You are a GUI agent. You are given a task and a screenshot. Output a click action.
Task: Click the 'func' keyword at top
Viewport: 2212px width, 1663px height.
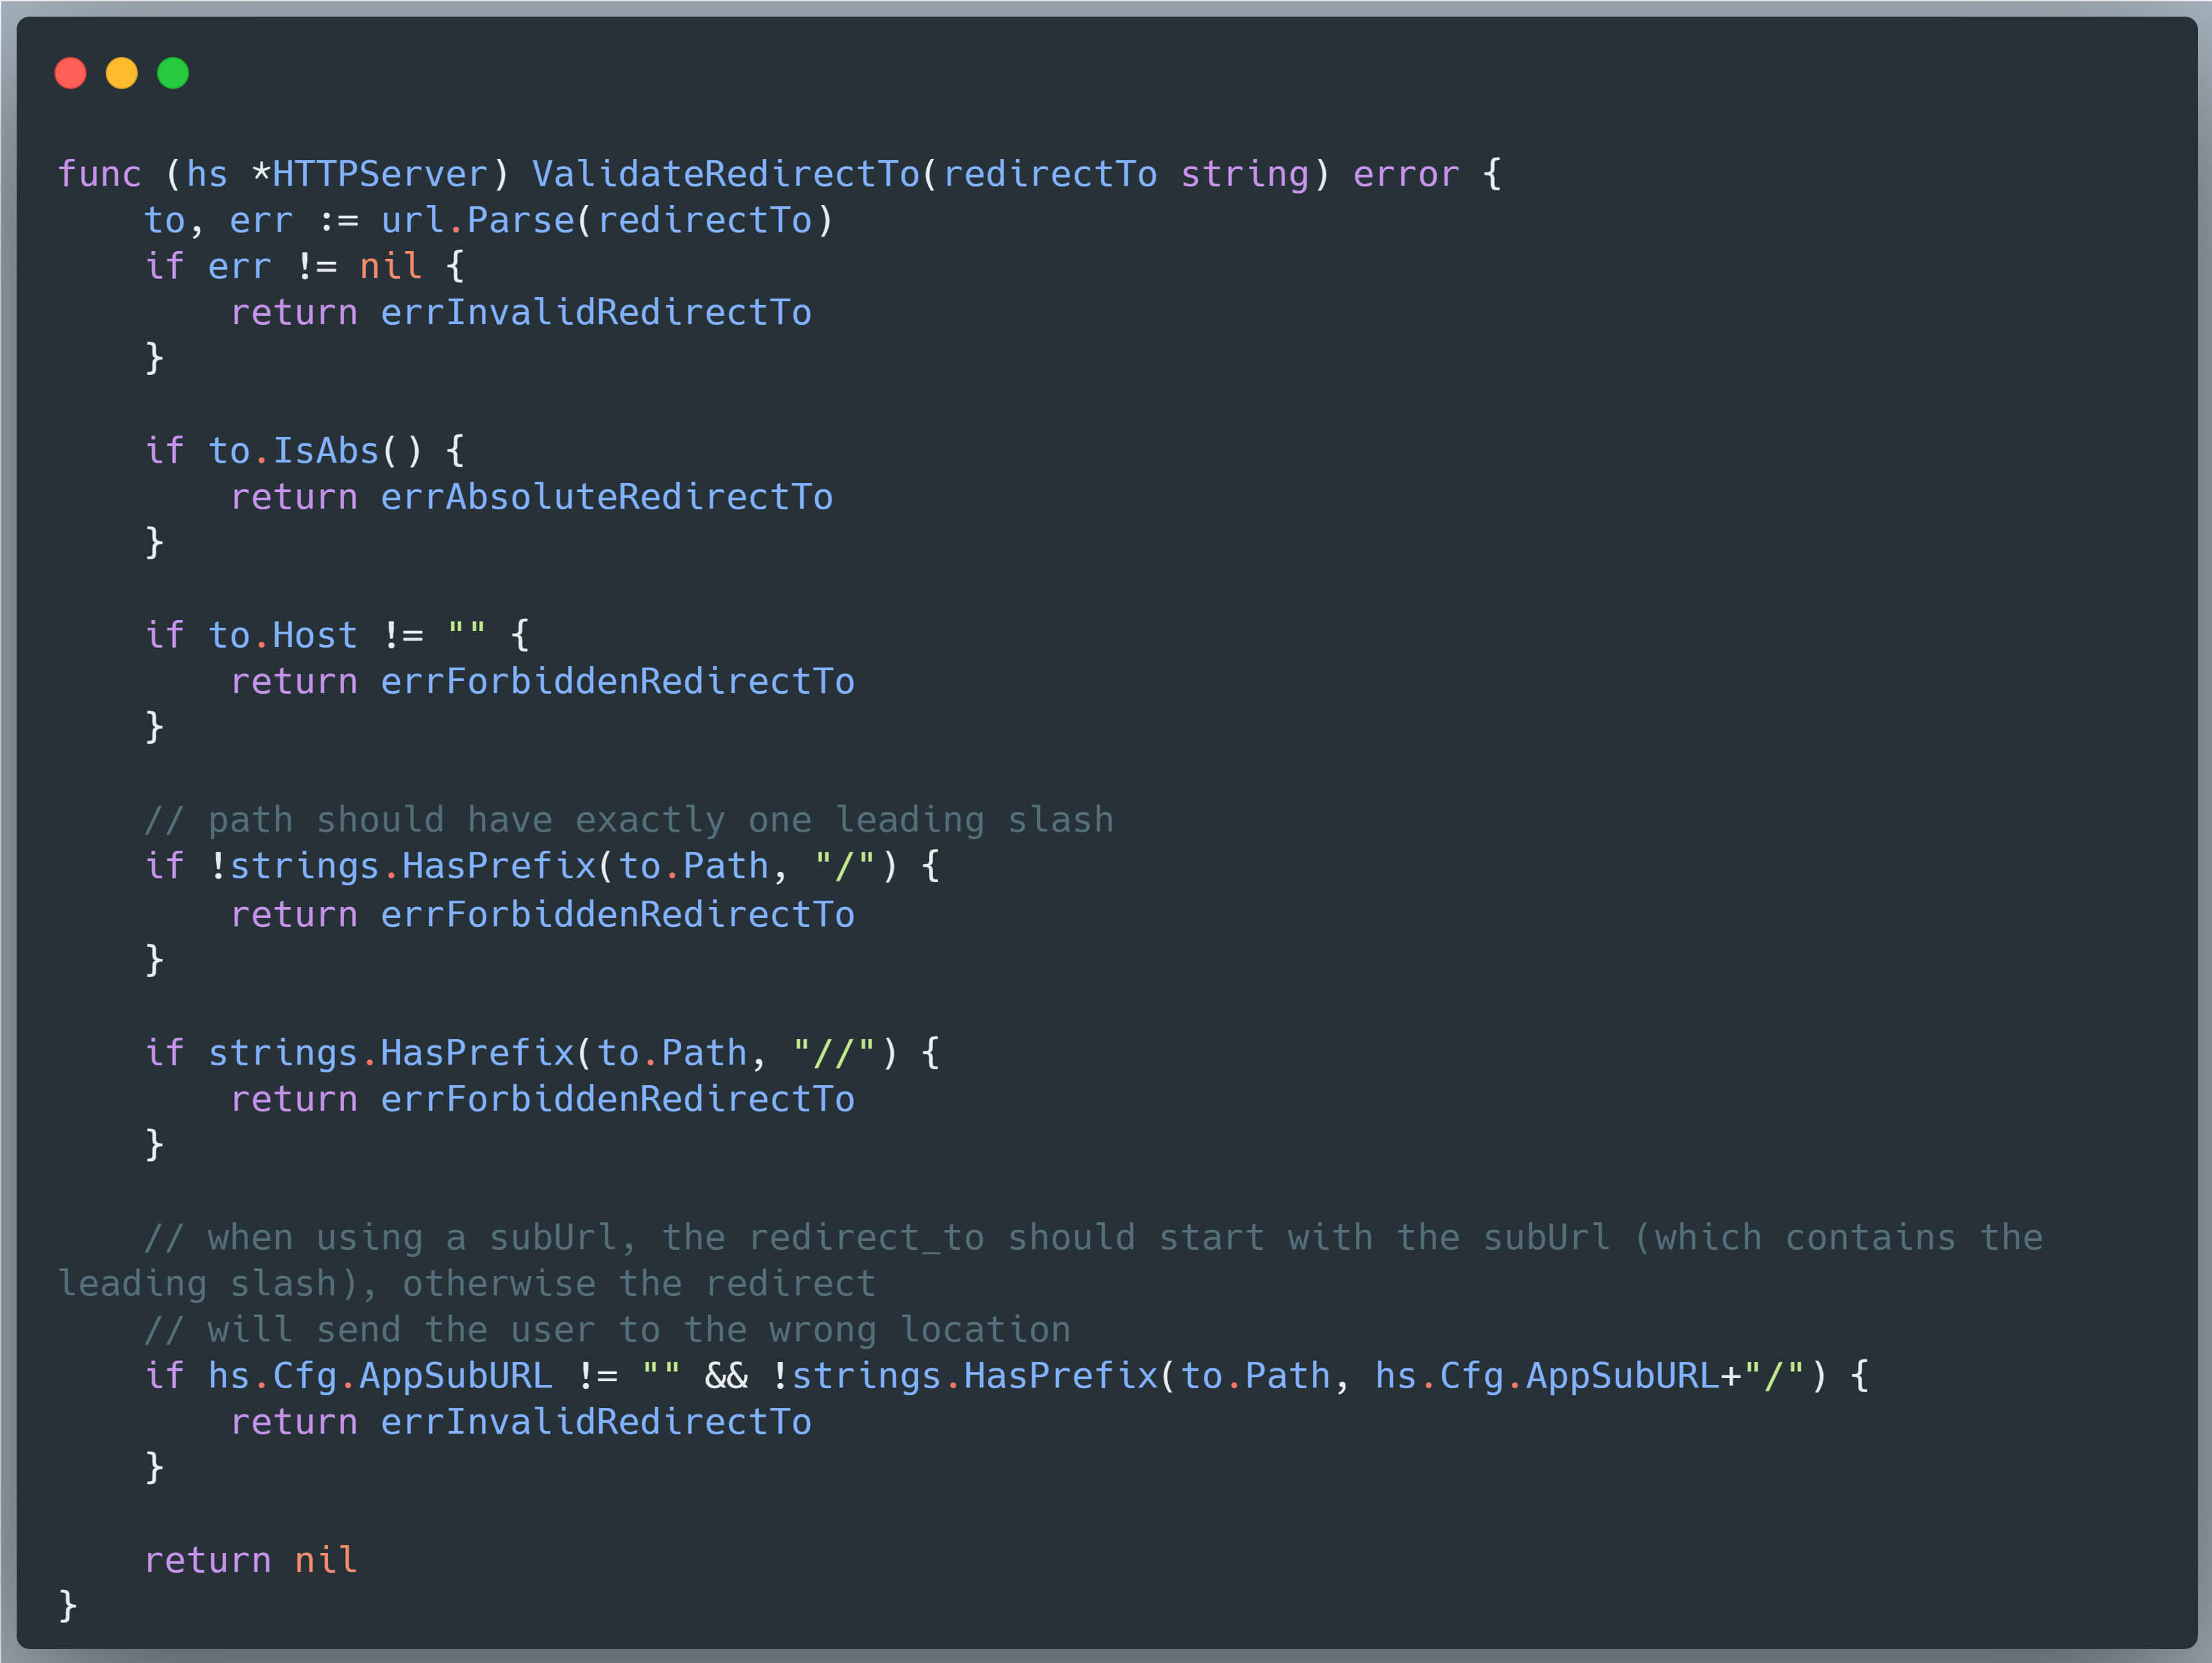click(x=99, y=174)
